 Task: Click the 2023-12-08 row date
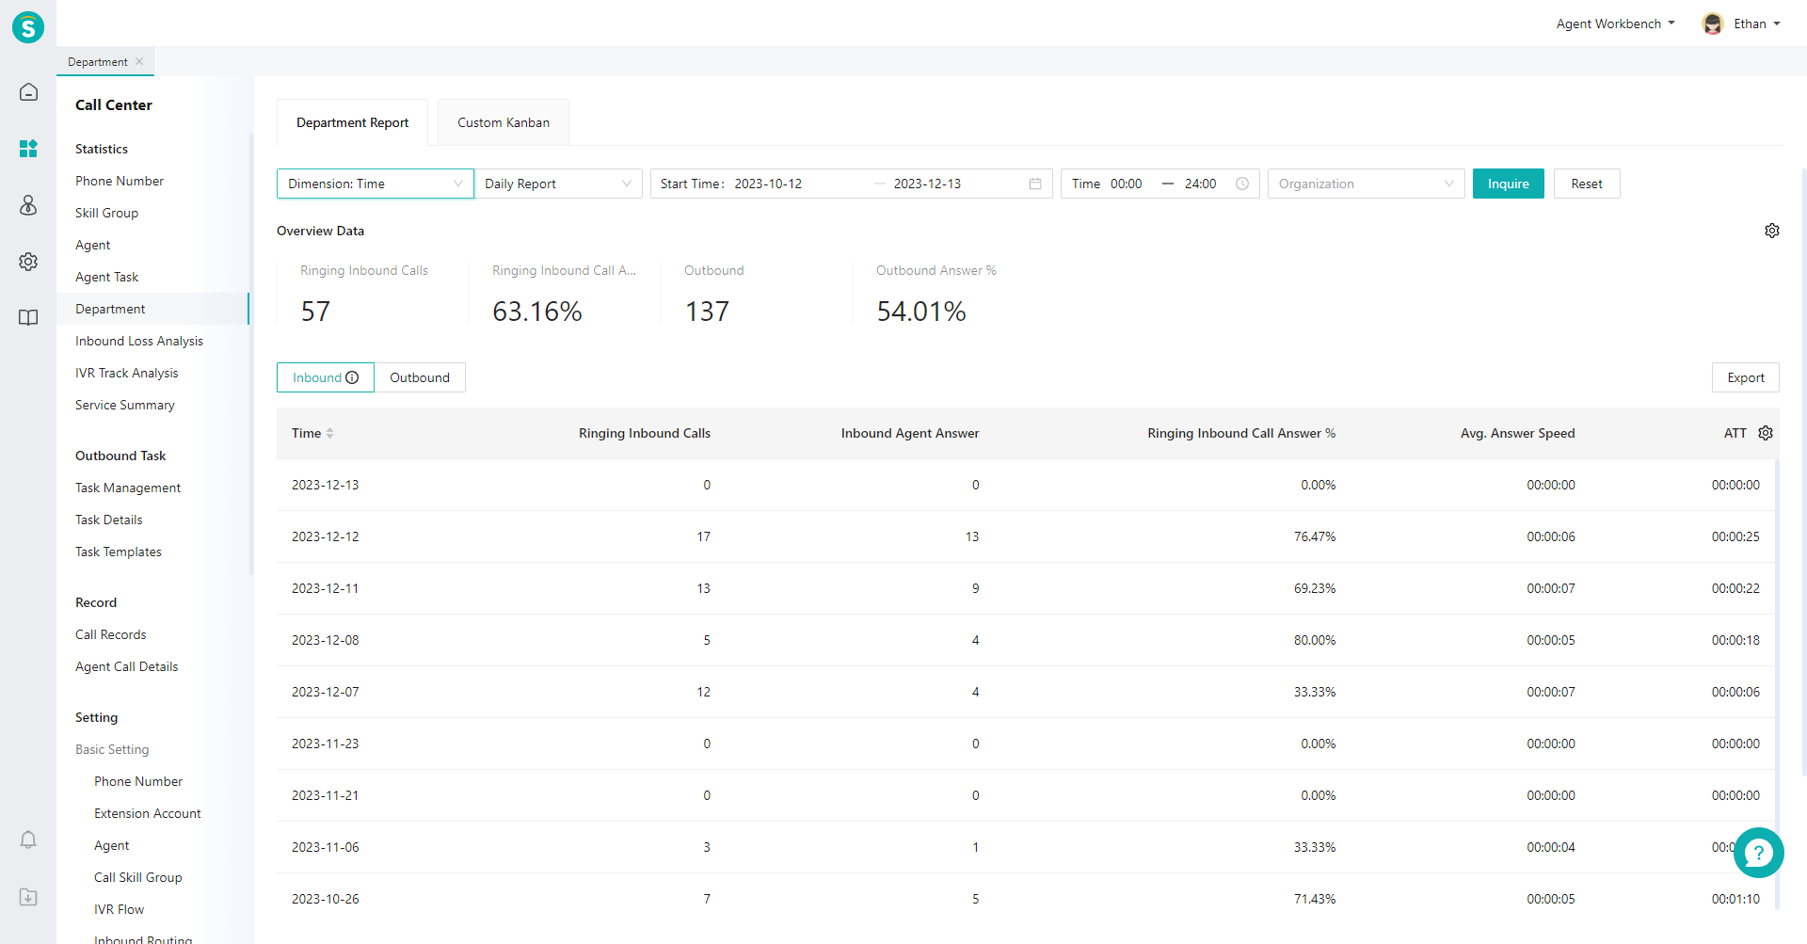[x=326, y=640]
